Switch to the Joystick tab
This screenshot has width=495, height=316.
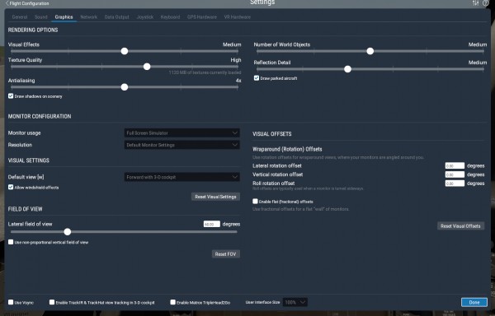point(145,17)
